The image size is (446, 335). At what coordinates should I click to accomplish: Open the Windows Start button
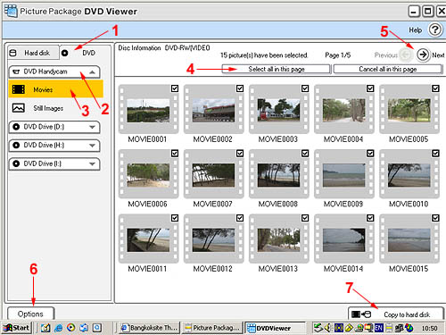(16, 328)
